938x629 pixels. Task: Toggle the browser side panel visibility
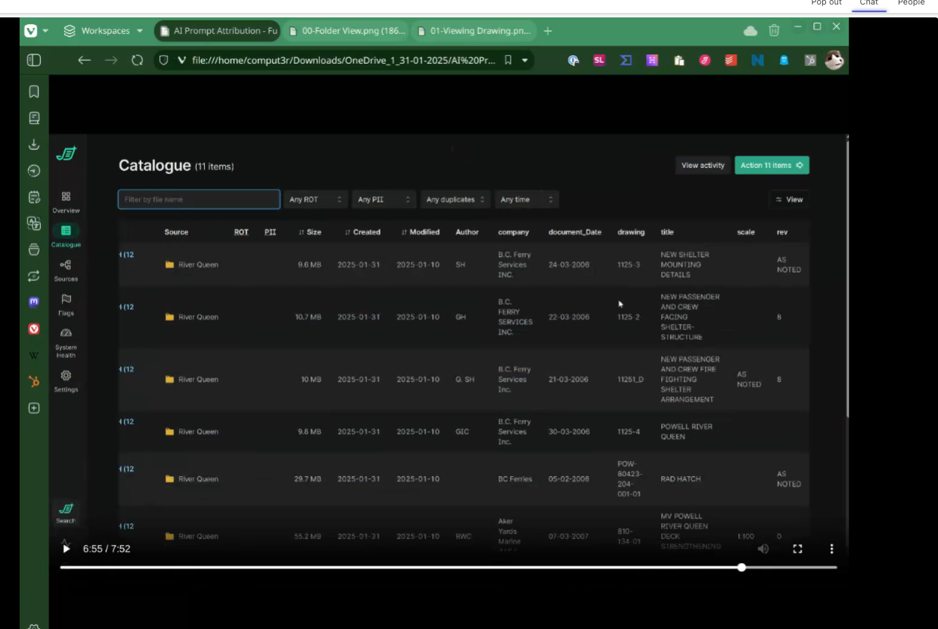tap(34, 61)
